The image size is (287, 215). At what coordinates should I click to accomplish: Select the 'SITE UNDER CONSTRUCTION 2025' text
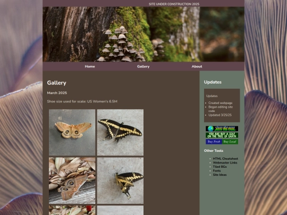click(174, 4)
